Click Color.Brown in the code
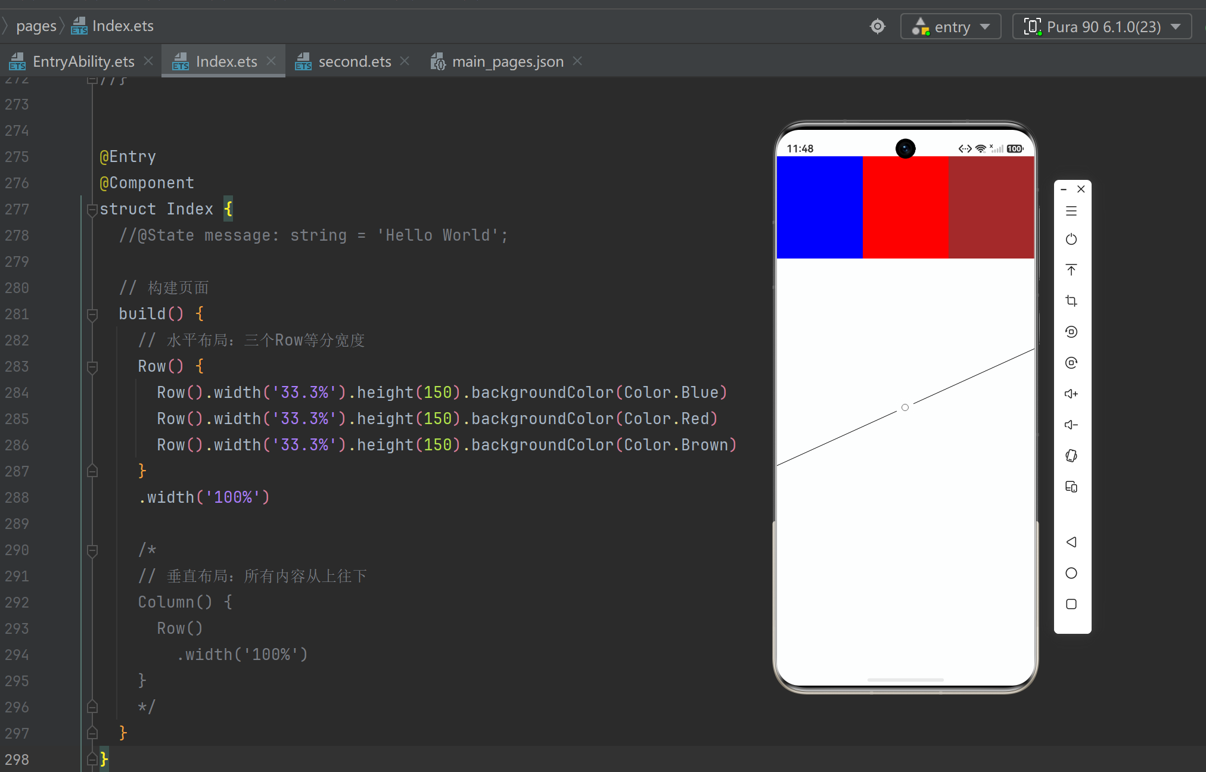1206x772 pixels. 676,445
